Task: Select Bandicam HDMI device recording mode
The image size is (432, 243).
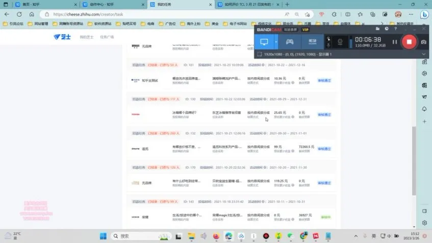Action: click(x=313, y=41)
